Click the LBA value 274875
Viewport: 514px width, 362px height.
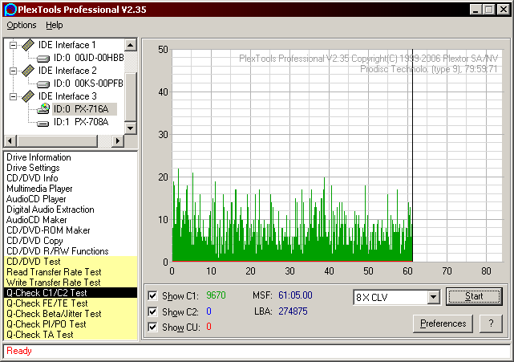[293, 311]
